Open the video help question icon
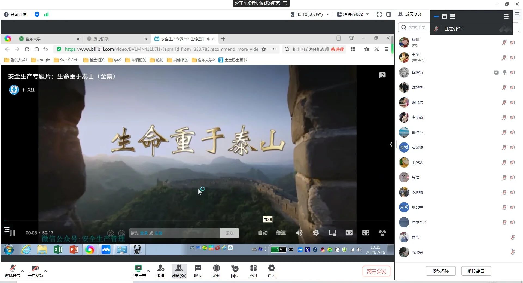The width and height of the screenshot is (523, 283). coord(382,75)
